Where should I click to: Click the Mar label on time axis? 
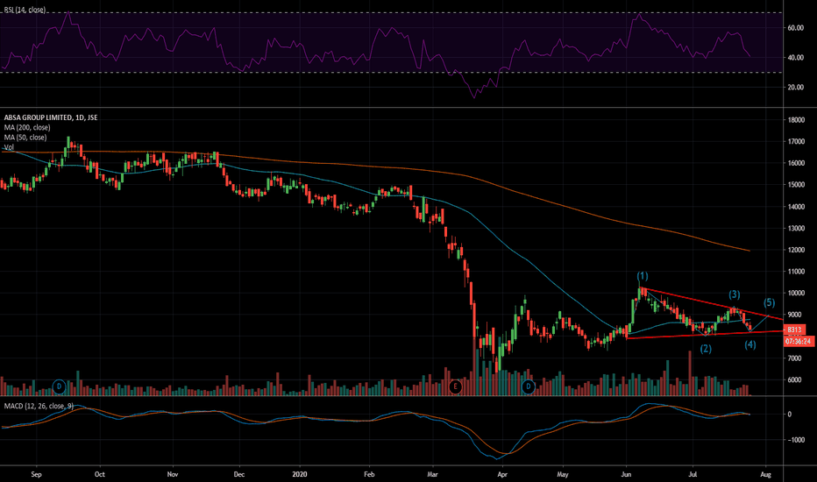(432, 474)
